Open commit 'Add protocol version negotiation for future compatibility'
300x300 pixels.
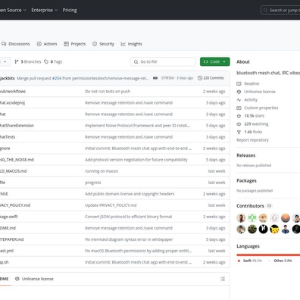136,160
